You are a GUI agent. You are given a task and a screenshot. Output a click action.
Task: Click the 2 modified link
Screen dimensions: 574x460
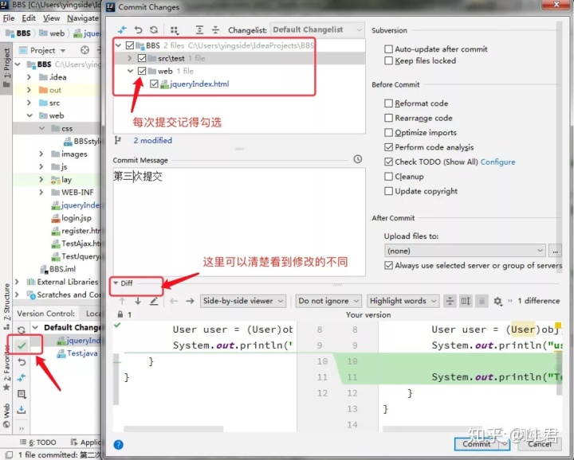(152, 140)
